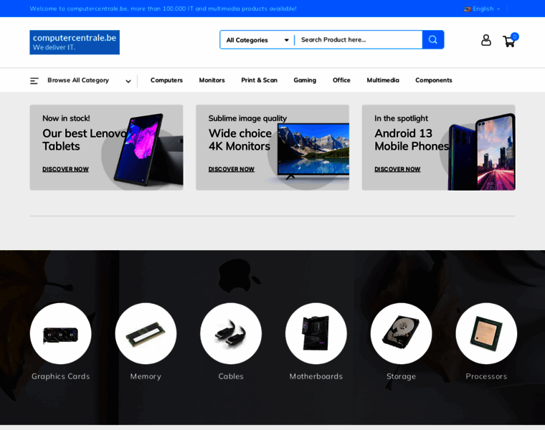Open the Cables category circle
This screenshot has height=430, width=545.
click(x=231, y=333)
